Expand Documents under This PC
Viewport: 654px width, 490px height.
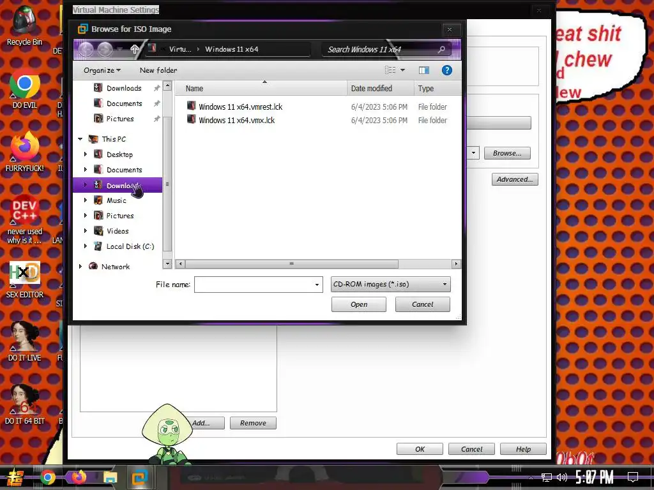86,170
